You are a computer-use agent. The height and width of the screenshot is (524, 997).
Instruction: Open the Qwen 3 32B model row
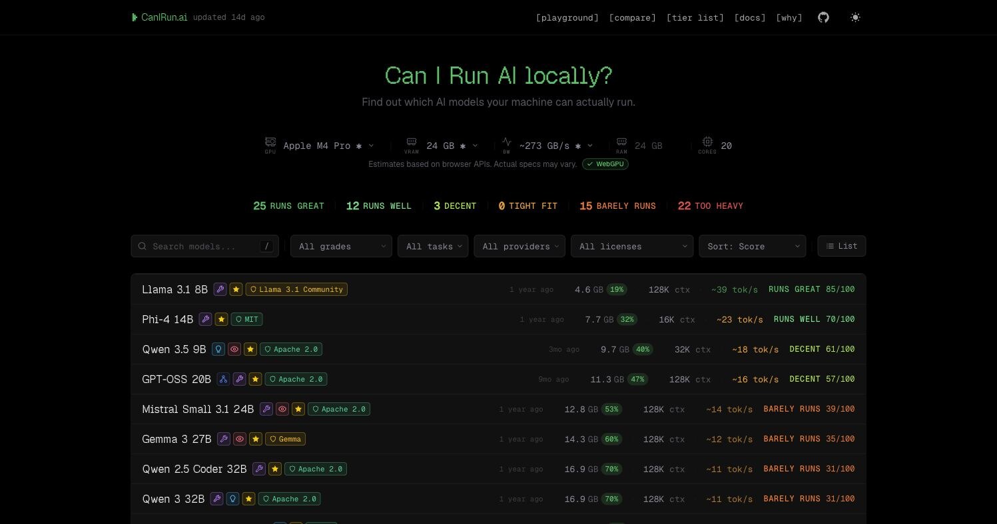point(498,499)
